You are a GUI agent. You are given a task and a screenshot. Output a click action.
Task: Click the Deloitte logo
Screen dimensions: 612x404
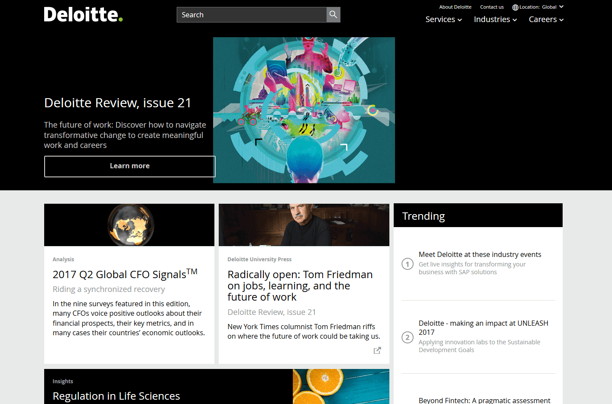[x=83, y=15]
